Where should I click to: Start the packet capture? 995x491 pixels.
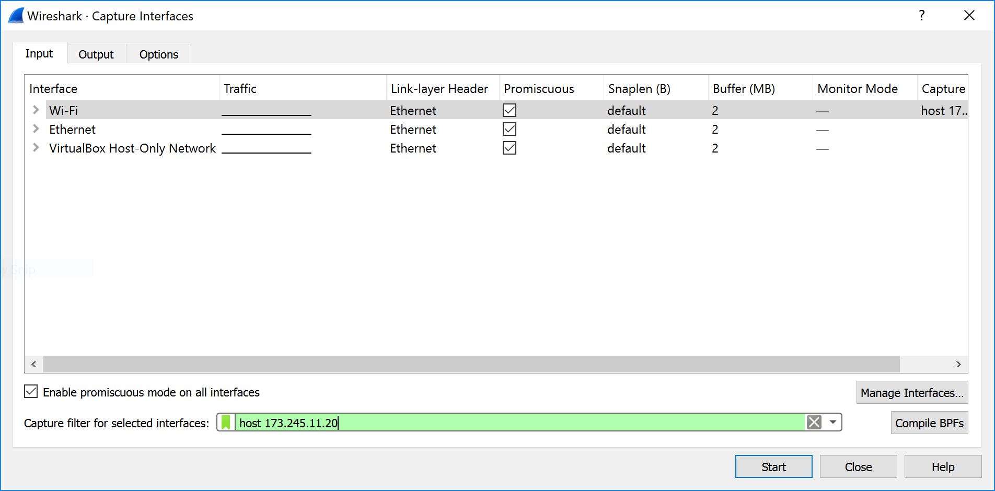(773, 466)
